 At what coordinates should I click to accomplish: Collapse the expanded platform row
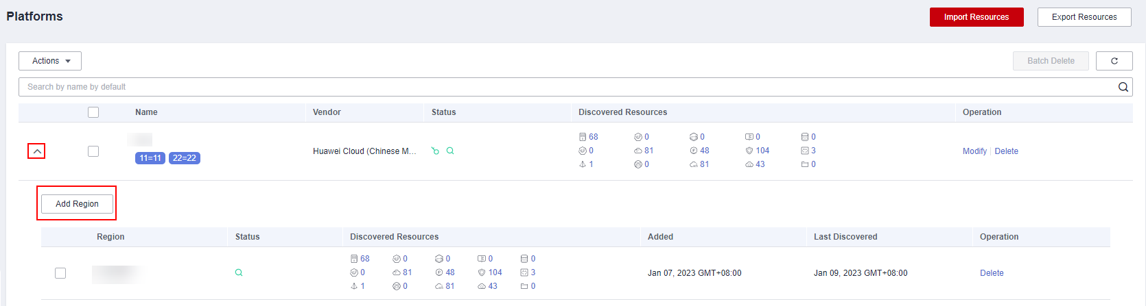36,151
